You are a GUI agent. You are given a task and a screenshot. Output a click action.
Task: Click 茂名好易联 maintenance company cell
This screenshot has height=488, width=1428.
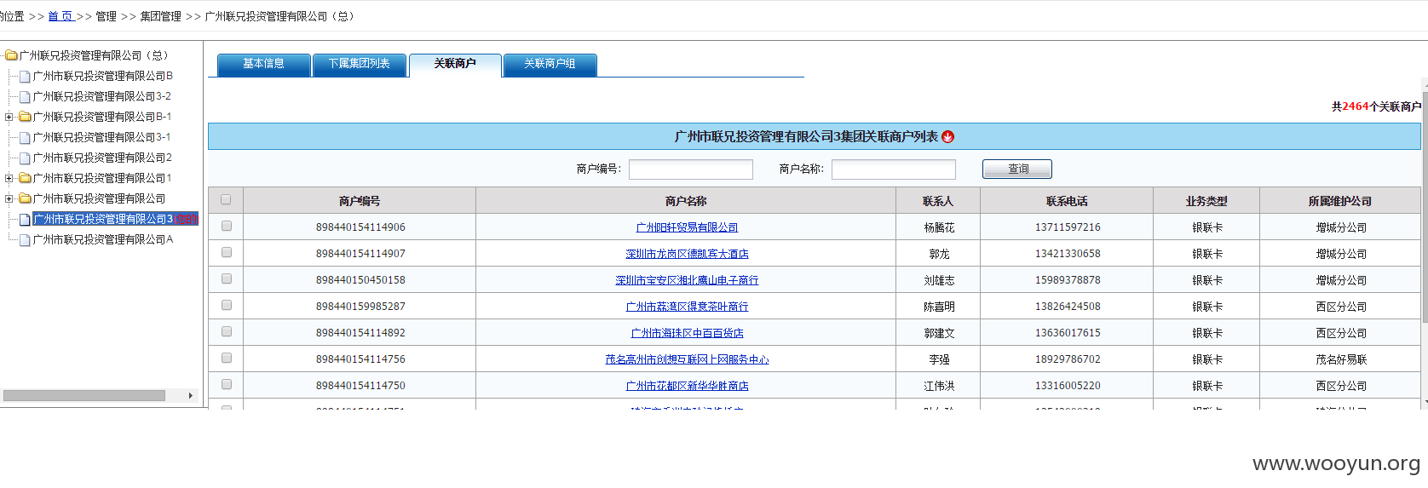(1341, 359)
